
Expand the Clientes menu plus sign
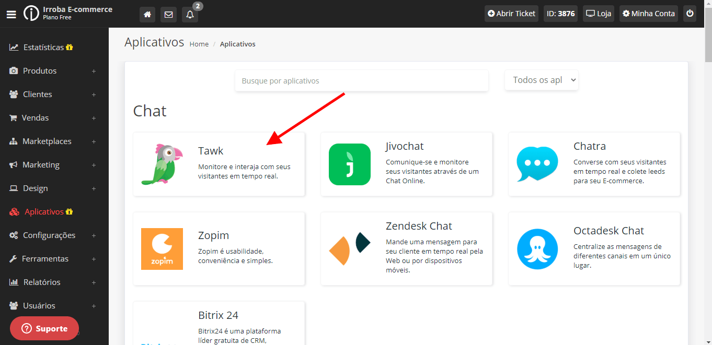pos(94,94)
